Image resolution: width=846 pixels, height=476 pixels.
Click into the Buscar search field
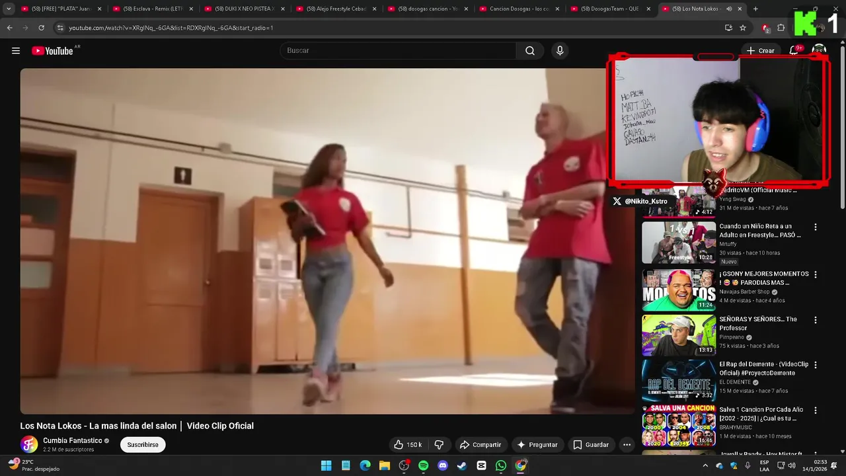click(399, 51)
